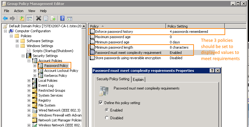Click the Up one level folder icon
249x127 pixels.
(22, 18)
